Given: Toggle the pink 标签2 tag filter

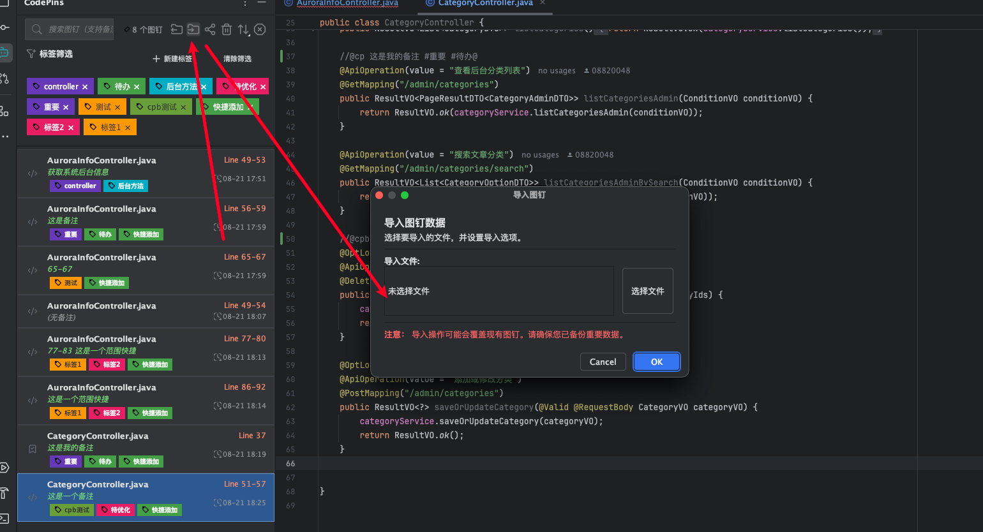Looking at the screenshot, I should click(53, 128).
